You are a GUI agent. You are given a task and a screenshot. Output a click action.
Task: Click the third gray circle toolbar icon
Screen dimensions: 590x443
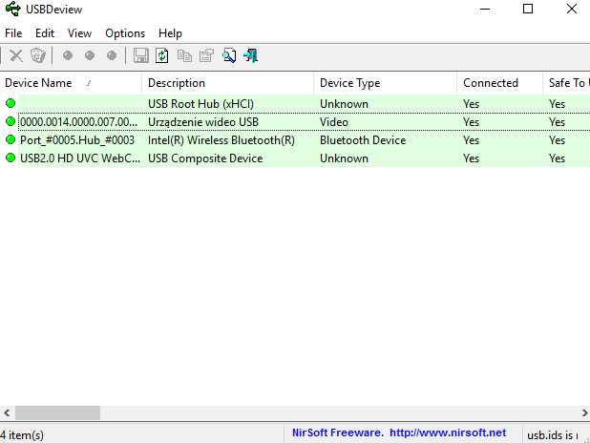point(112,55)
